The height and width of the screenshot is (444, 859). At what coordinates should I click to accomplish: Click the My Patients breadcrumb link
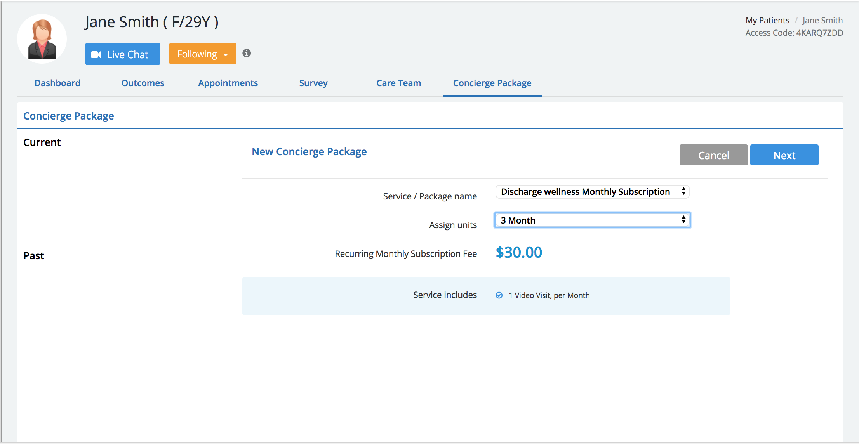point(767,20)
